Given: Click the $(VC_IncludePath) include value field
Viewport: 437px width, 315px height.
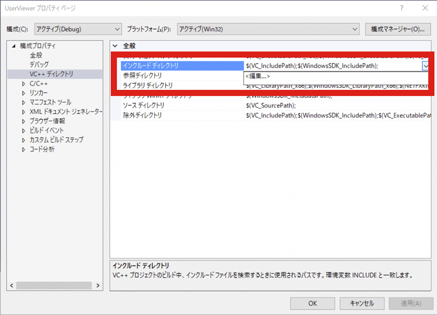Looking at the screenshot, I should tap(333, 66).
